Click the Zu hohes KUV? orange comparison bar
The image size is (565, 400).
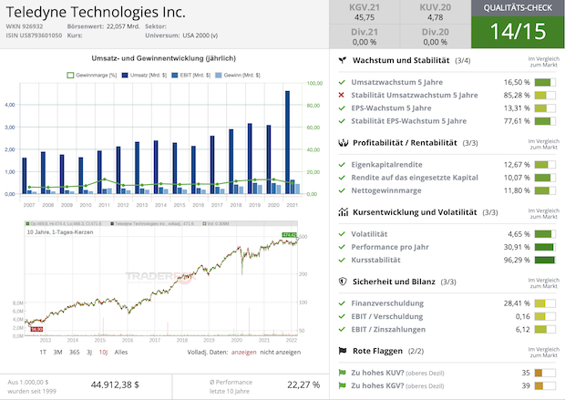[545, 373]
